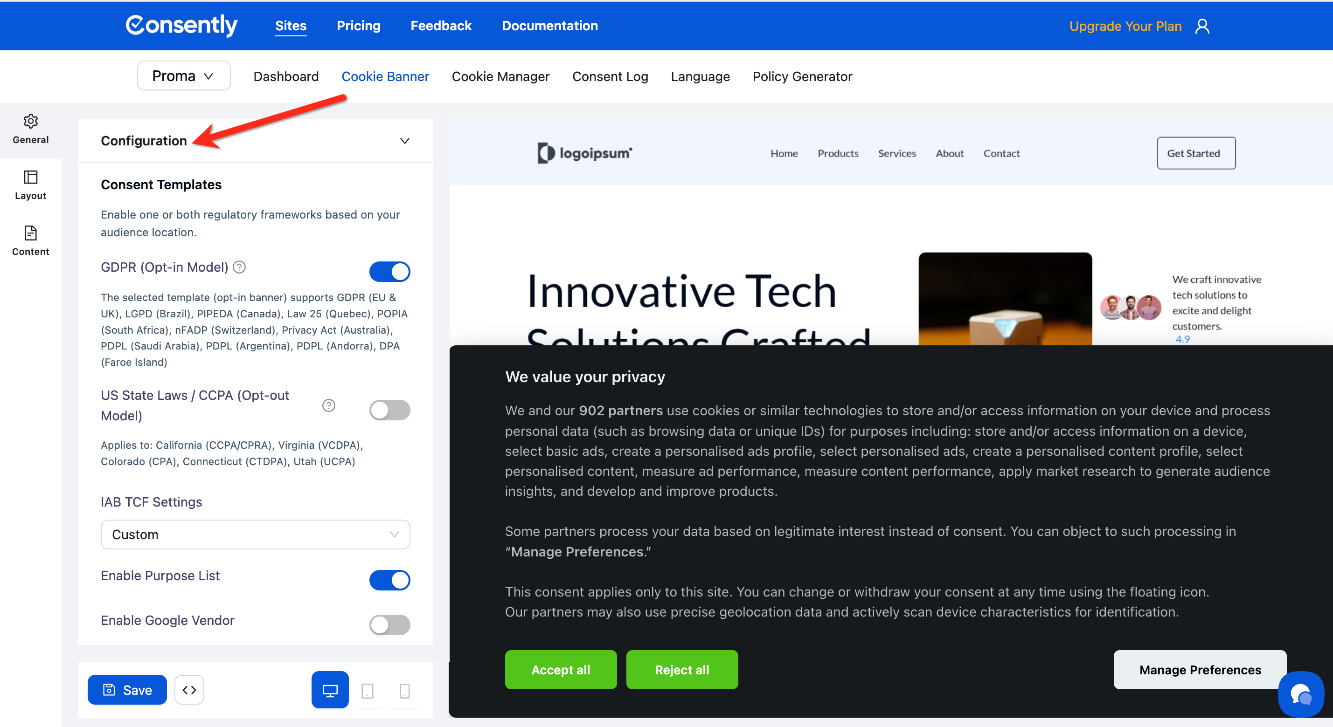Click the embed code icon button

coord(189,690)
